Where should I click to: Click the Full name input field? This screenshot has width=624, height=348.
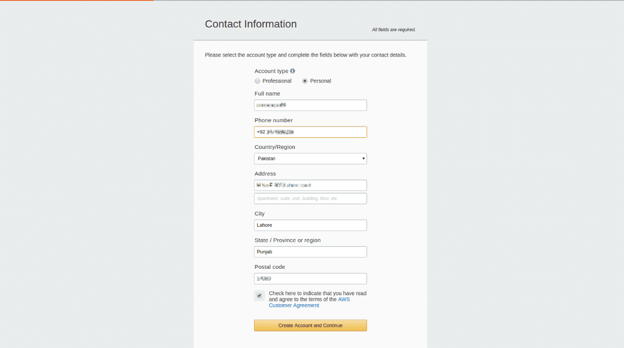310,105
